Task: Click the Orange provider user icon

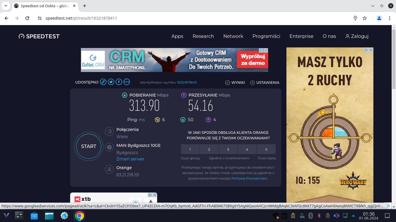Action: click(x=109, y=169)
